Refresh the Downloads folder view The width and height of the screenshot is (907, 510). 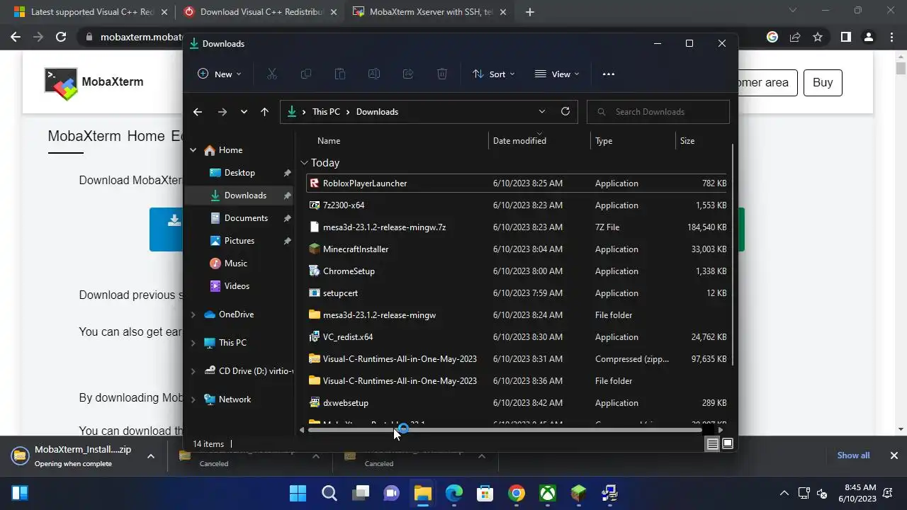click(565, 111)
